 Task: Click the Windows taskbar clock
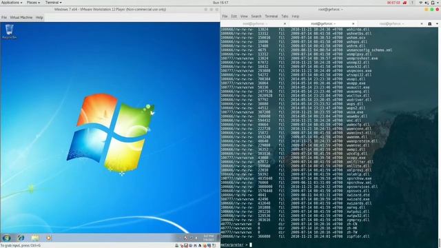(208, 238)
